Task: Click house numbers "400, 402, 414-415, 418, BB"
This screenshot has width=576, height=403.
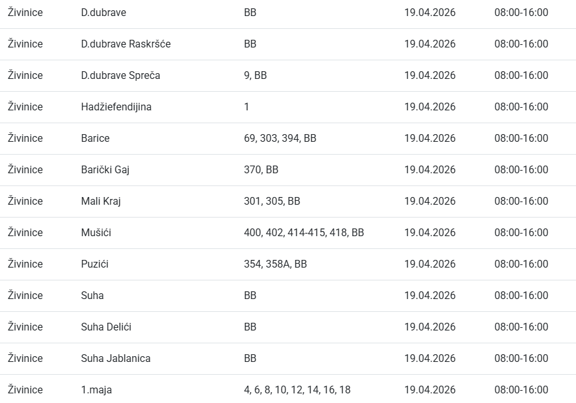Action: [303, 233]
